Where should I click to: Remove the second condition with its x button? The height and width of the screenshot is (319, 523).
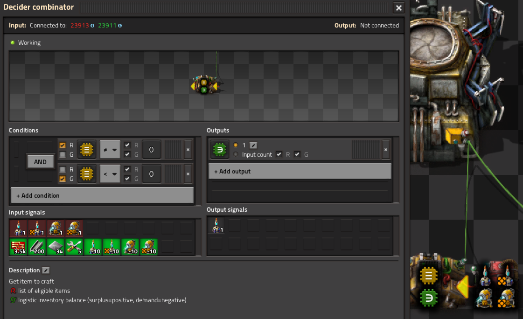point(188,174)
